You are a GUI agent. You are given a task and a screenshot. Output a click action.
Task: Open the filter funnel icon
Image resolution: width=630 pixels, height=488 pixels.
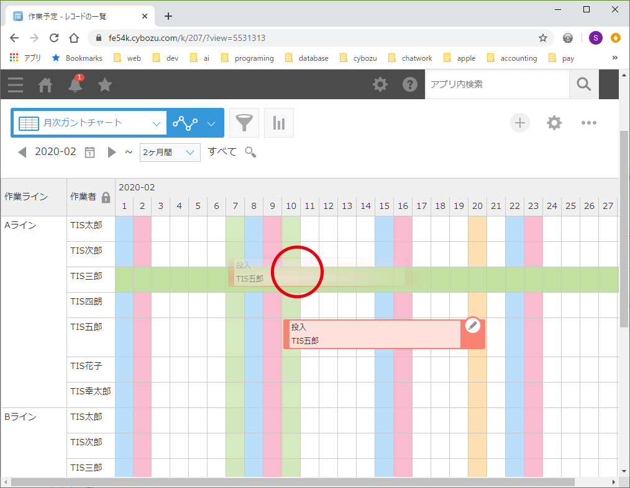(244, 123)
